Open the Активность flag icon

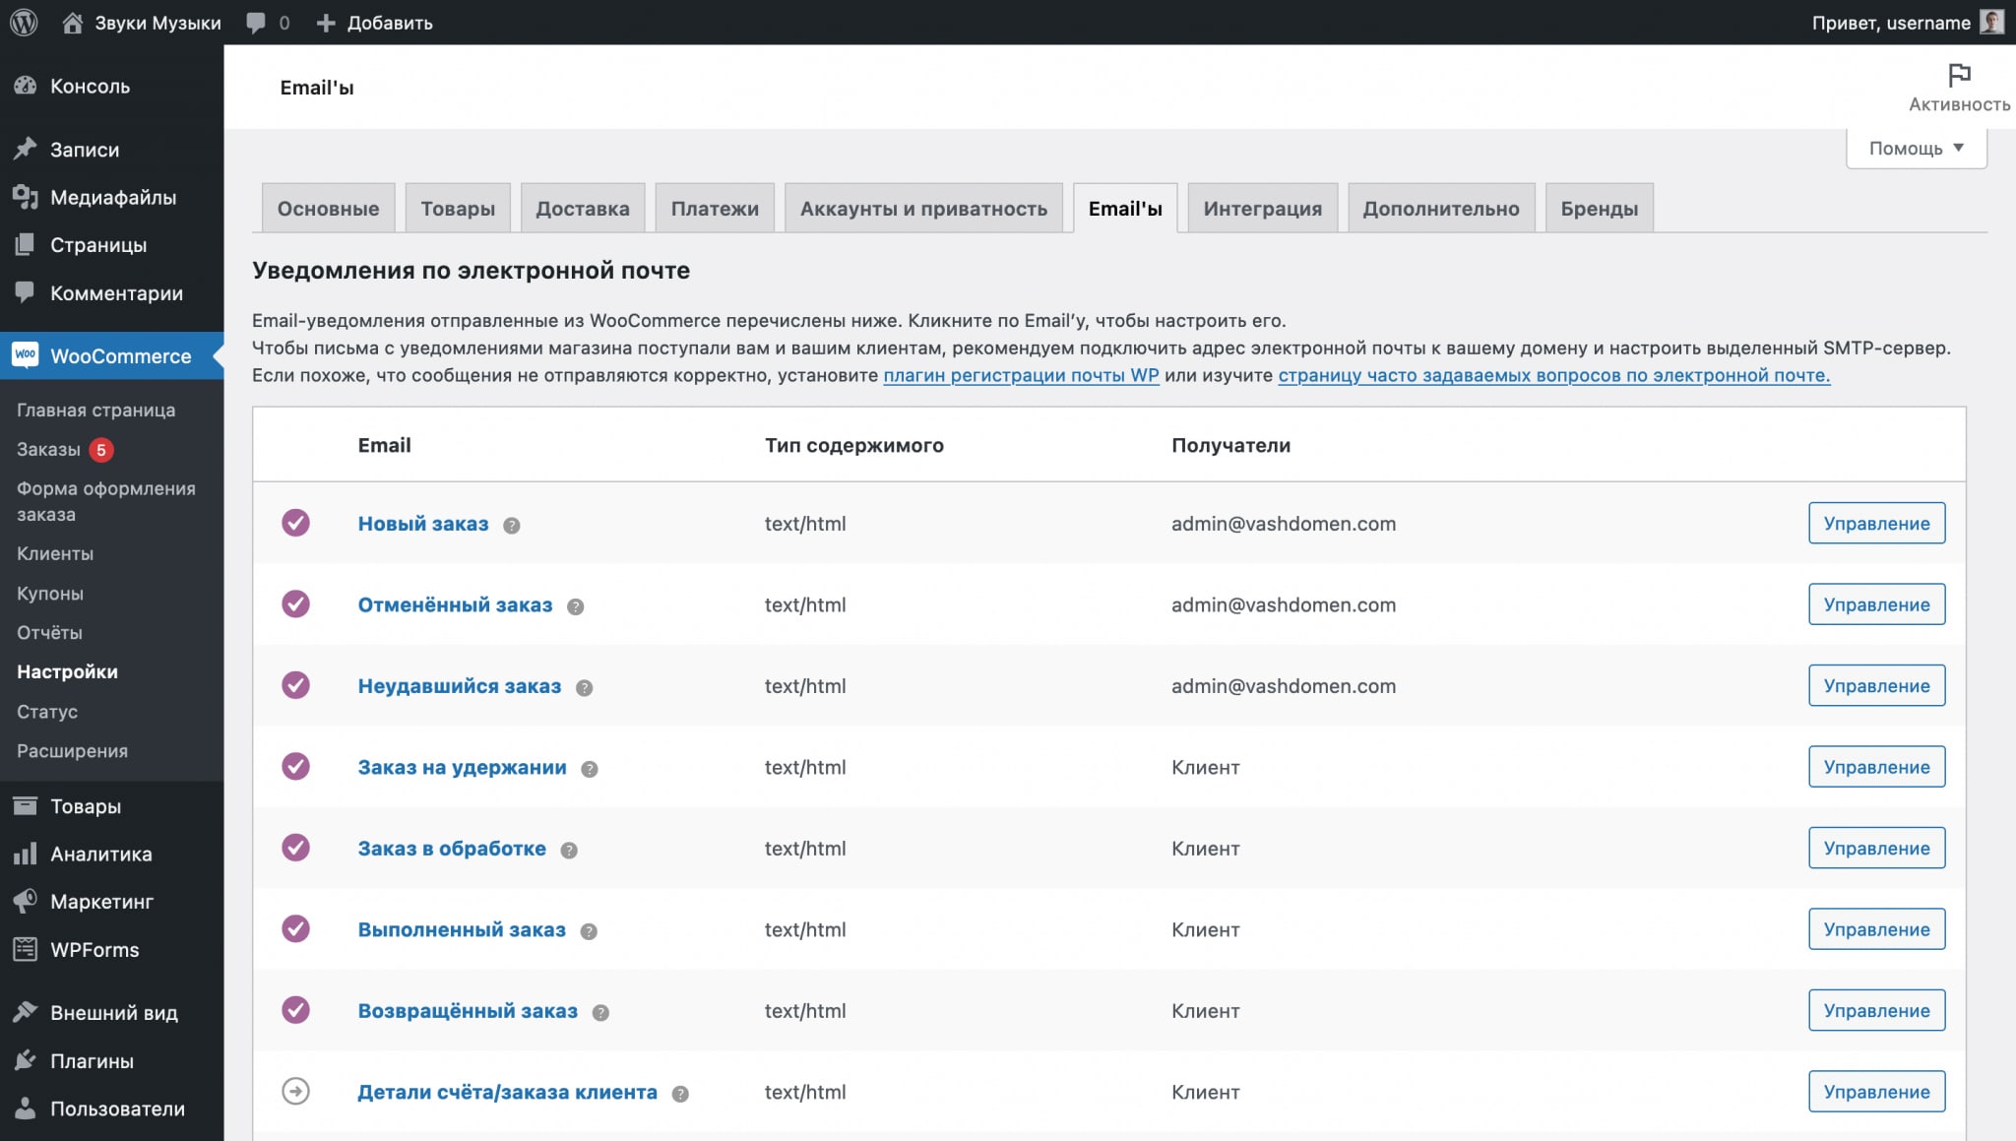pyautogui.click(x=1959, y=75)
